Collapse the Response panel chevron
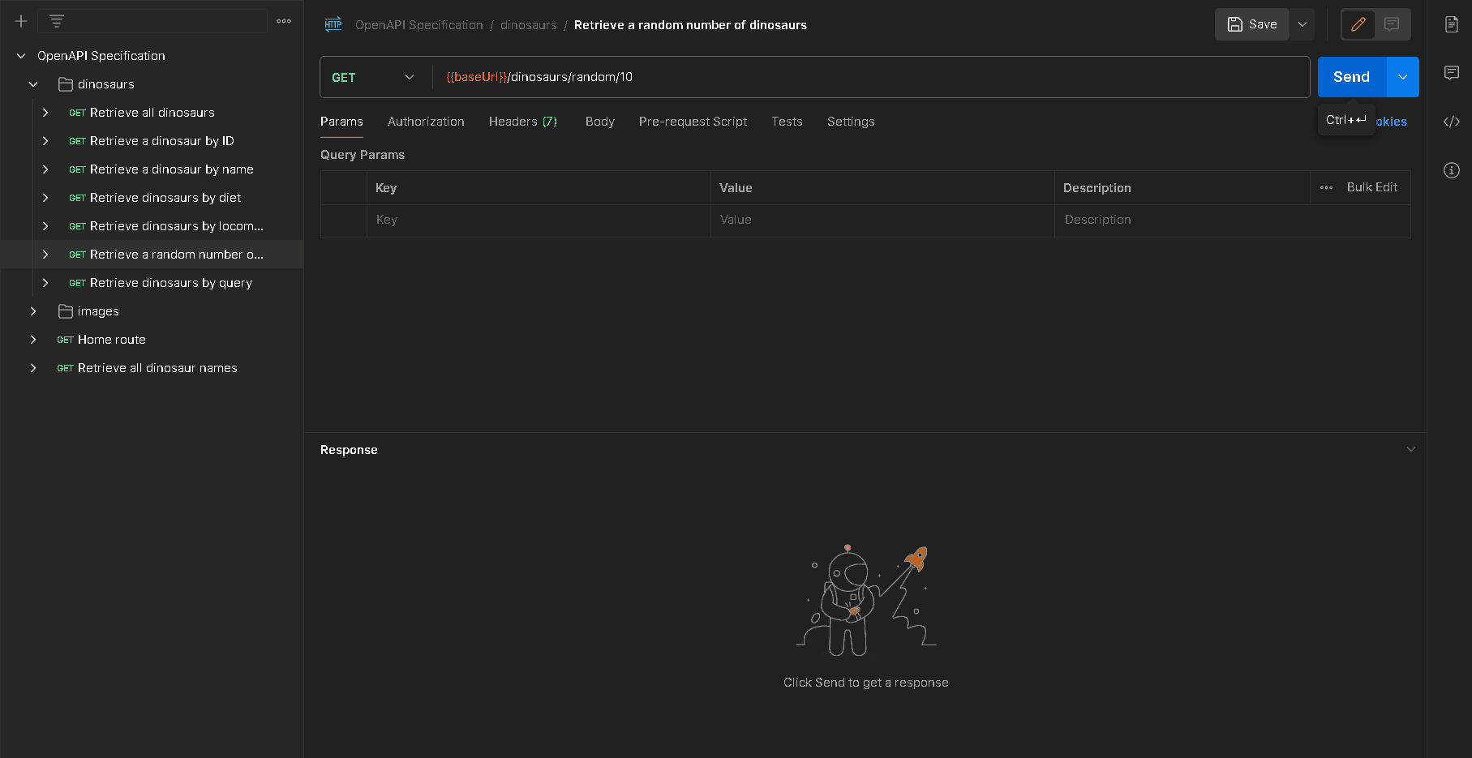Image resolution: width=1472 pixels, height=758 pixels. pyautogui.click(x=1410, y=449)
